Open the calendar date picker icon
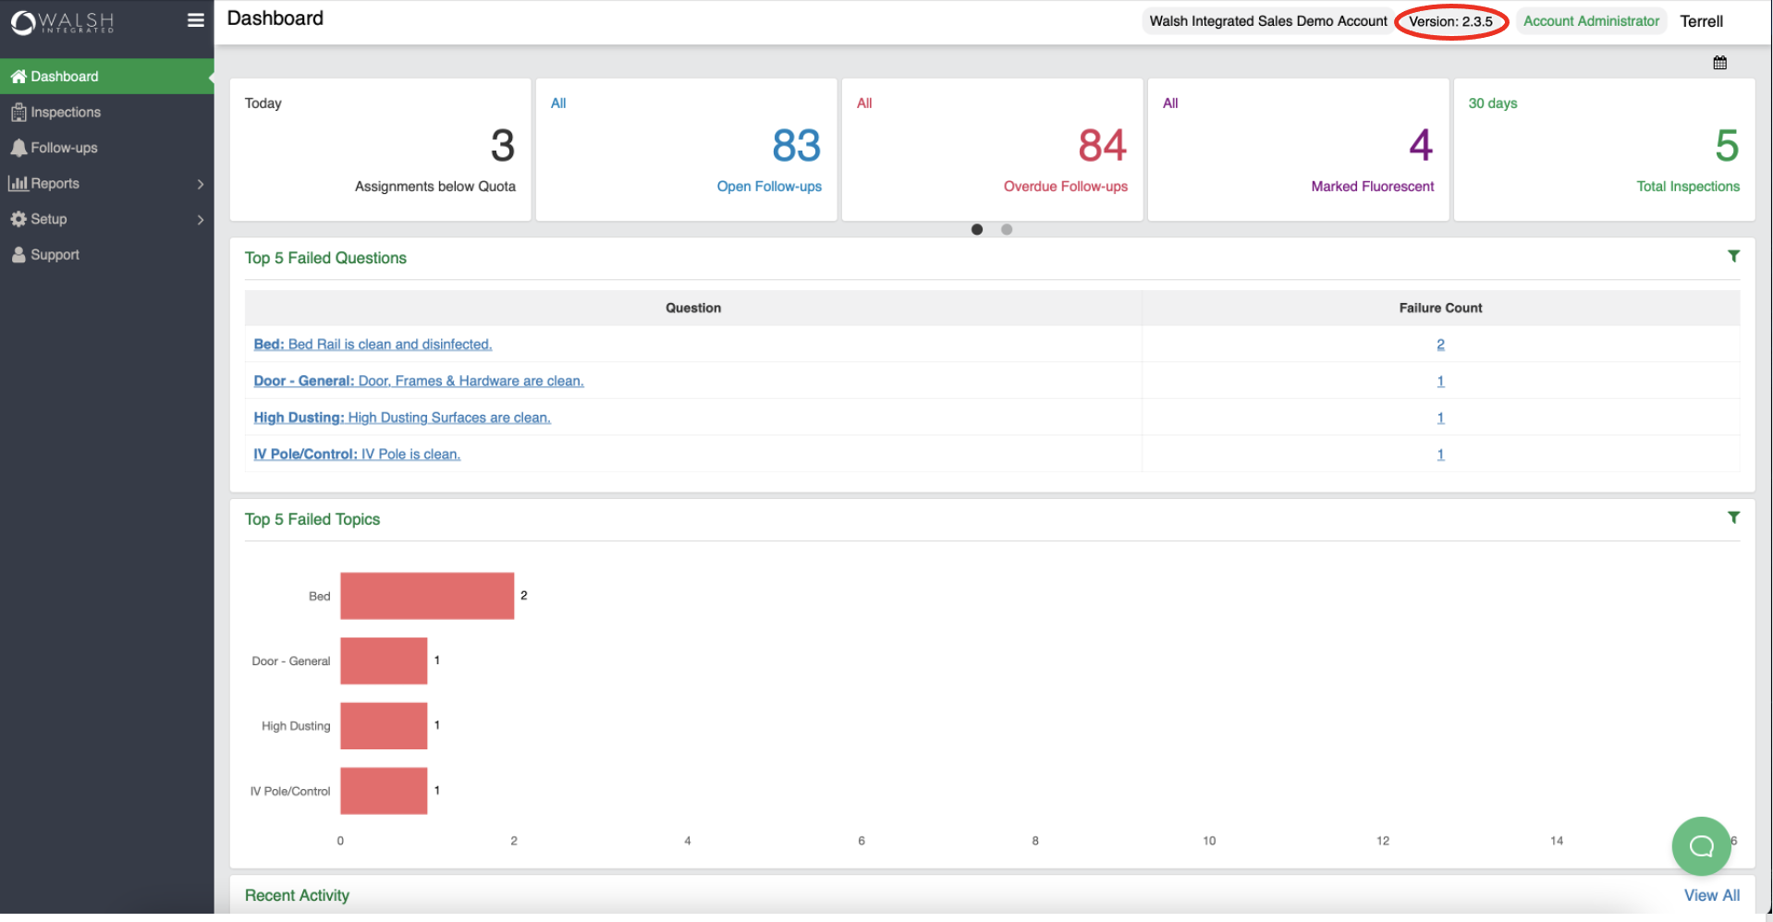Viewport: 1773px width, 922px height. tap(1719, 62)
